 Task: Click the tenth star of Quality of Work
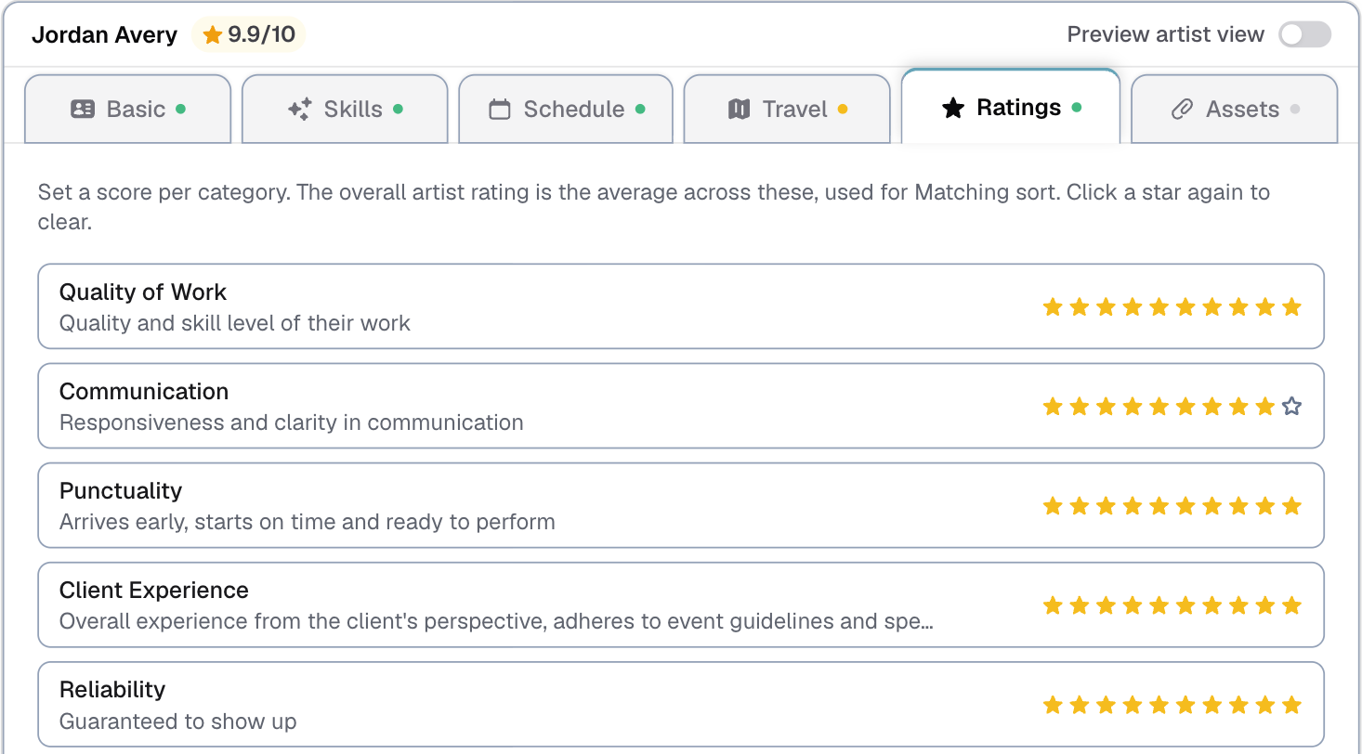(1291, 307)
